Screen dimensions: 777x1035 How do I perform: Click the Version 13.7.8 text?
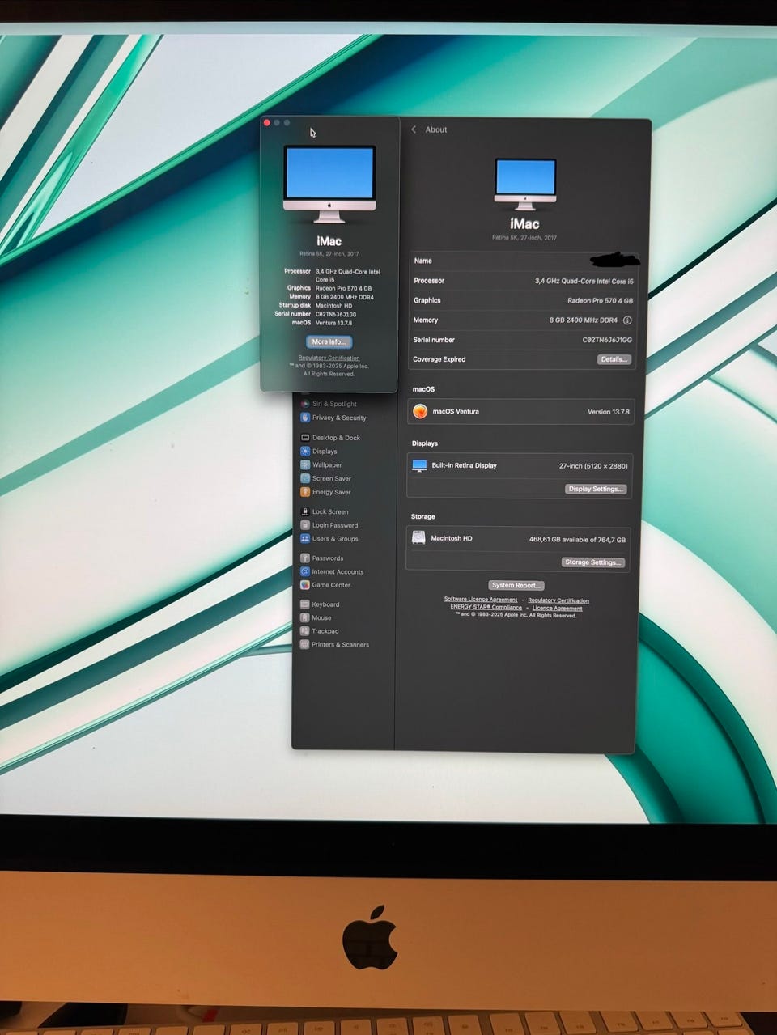[608, 412]
